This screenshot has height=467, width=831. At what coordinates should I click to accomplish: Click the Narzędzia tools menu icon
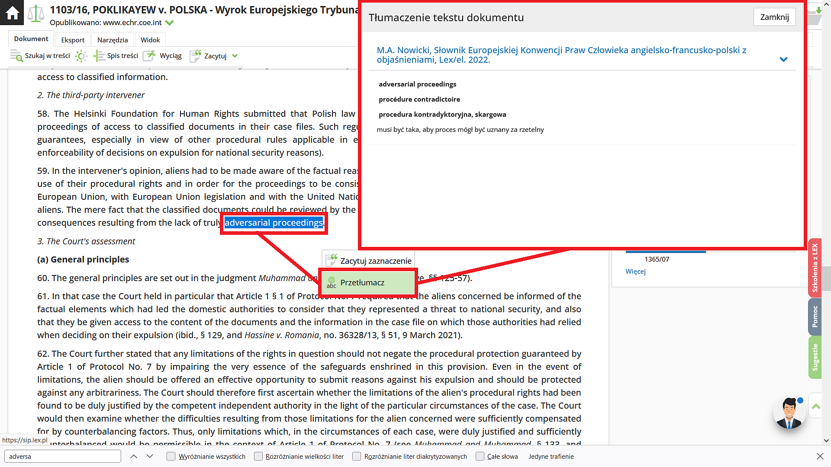tap(113, 39)
